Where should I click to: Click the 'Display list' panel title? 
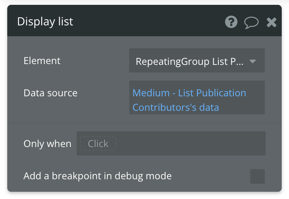click(x=45, y=21)
